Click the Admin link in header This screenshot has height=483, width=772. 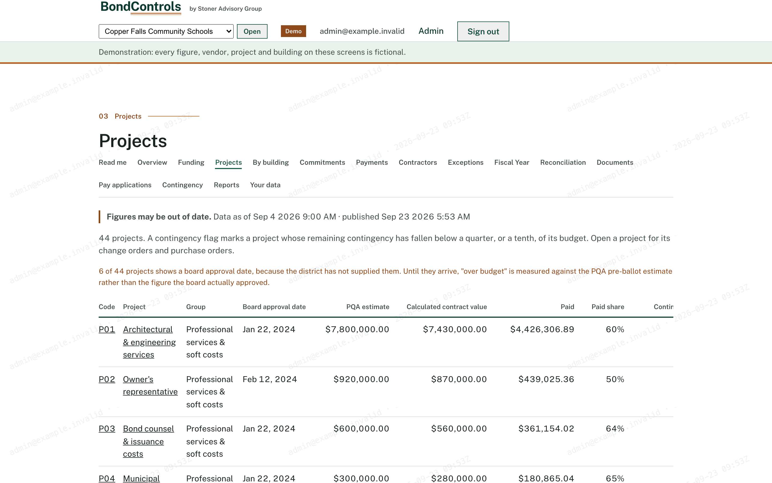pos(431,31)
